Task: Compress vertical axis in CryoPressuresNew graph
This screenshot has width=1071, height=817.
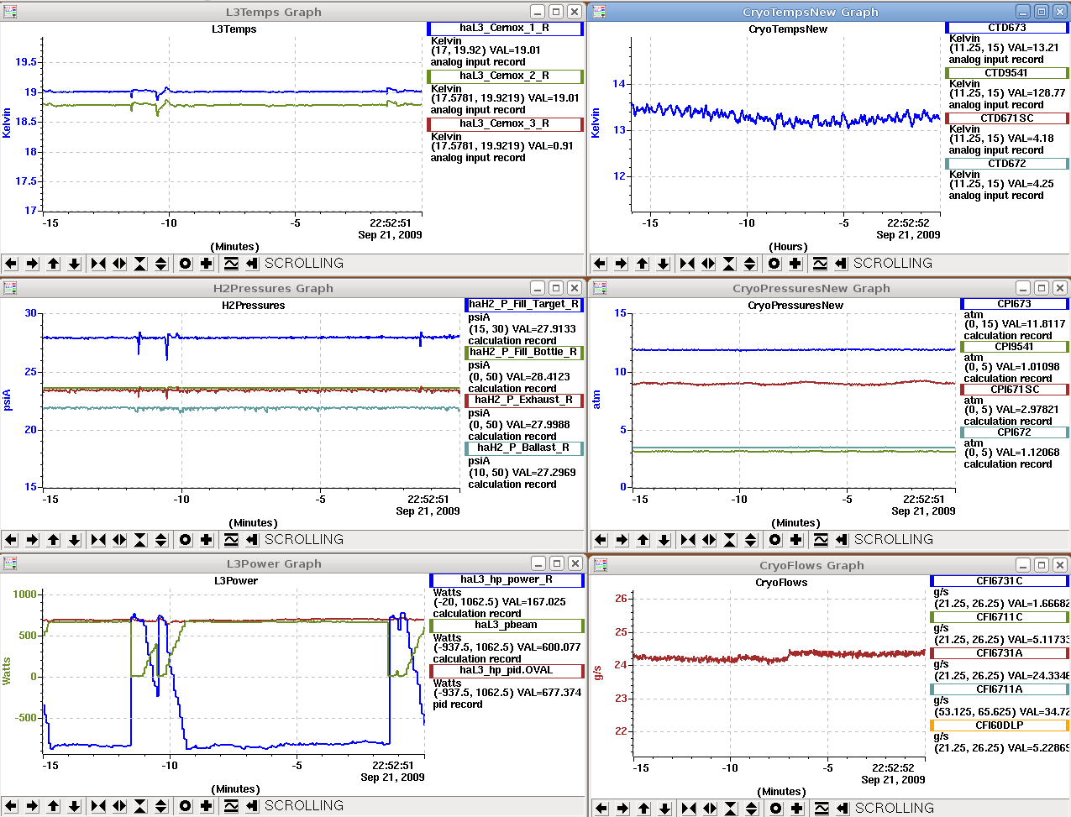Action: click(730, 540)
